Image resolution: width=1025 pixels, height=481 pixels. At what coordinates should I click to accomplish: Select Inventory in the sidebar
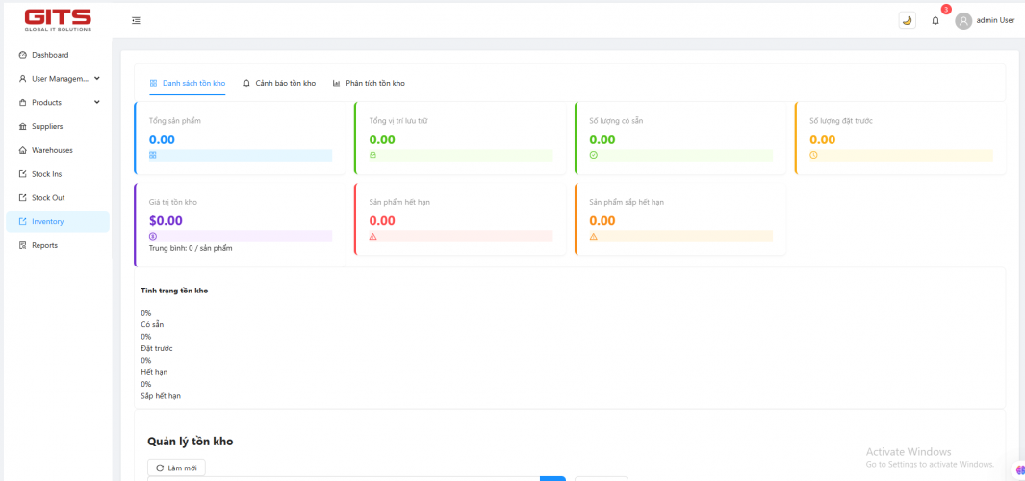pos(57,221)
